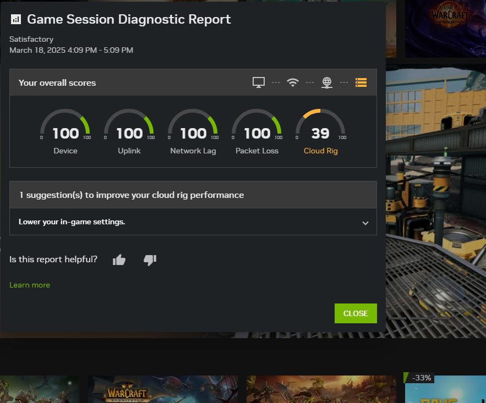
Task: Click the thumbs down icon
Action: coord(150,260)
